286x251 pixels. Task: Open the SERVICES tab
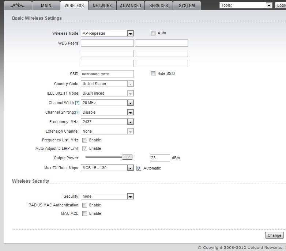click(159, 5)
